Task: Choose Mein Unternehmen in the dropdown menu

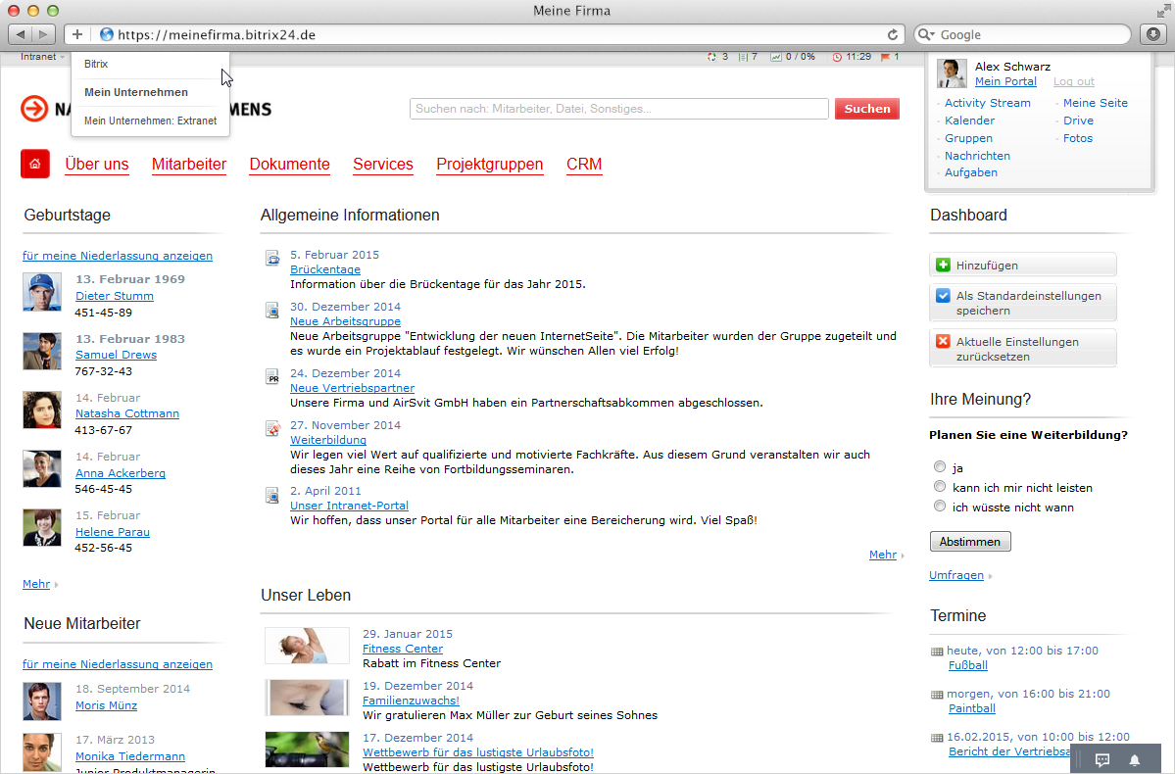Action: 135,92
